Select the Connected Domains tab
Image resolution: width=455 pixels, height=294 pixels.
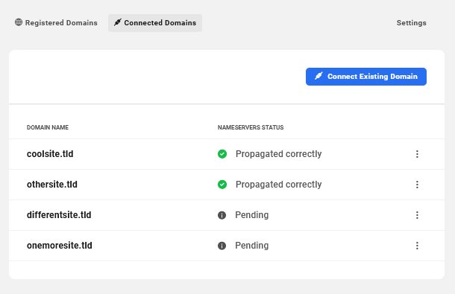(x=155, y=23)
